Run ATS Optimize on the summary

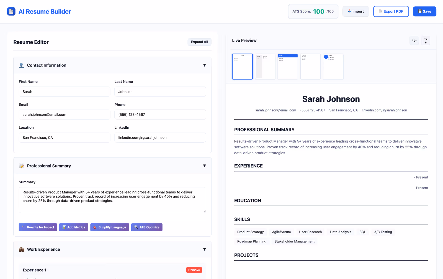[147, 227]
